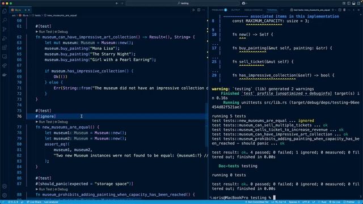The height and width of the screenshot is (204, 363).
Task: Split the editor to the right
Action: [199, 10]
